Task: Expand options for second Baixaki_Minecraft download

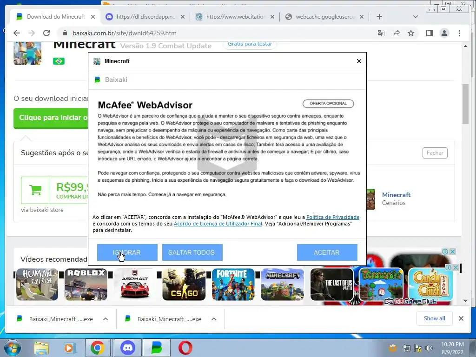Action: tap(214, 319)
